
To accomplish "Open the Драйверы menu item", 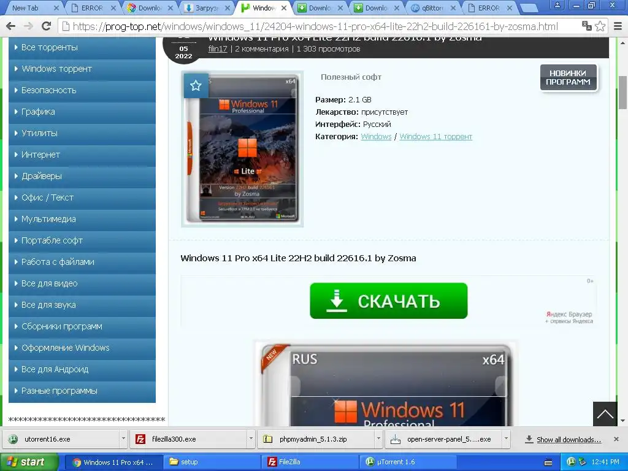I will (x=82, y=176).
